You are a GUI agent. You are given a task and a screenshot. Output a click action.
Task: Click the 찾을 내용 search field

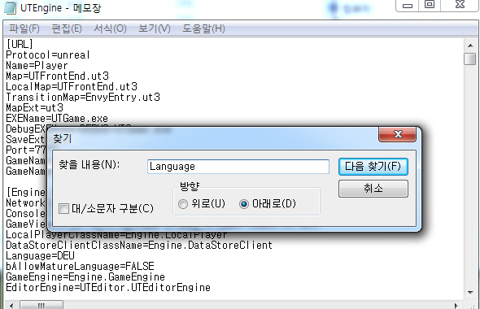(238, 167)
